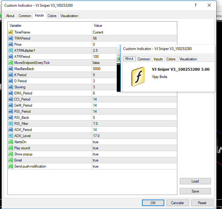Click the MoveEndpointEveryTick boolean icon
Image resolution: width=222 pixels, height=209 pixels.
pos(10,63)
